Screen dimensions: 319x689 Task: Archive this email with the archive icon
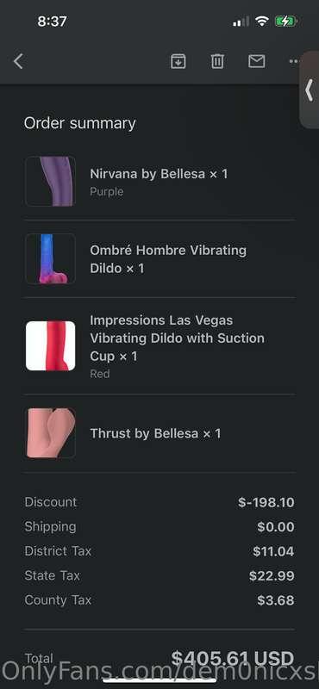coord(178,61)
